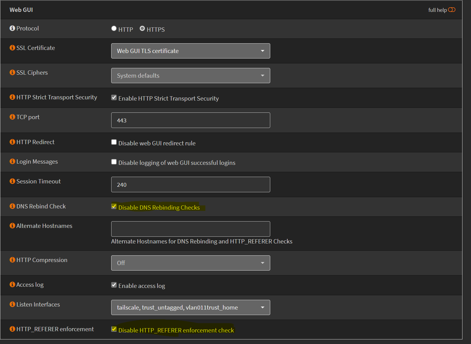Check Disable web GUI redirect rule

[x=114, y=142]
